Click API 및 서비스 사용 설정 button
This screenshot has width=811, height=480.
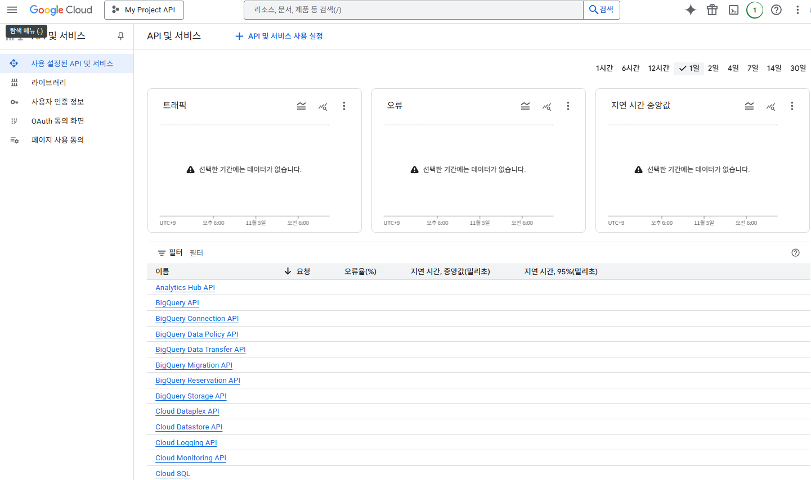(x=279, y=36)
